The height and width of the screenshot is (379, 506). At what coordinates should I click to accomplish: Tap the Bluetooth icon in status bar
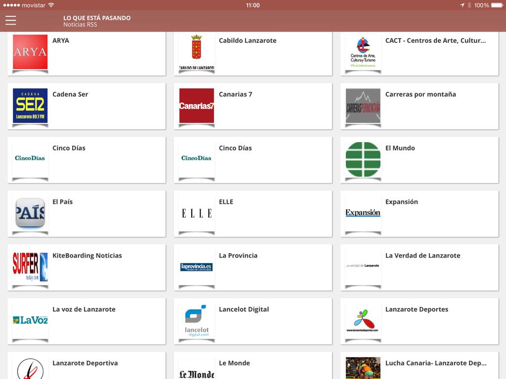pos(469,5)
